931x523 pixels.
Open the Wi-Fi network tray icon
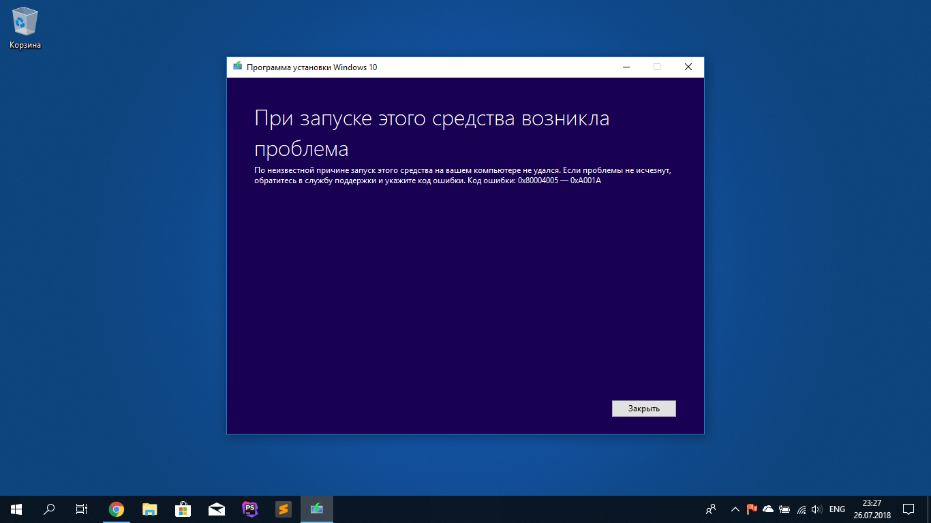point(802,509)
